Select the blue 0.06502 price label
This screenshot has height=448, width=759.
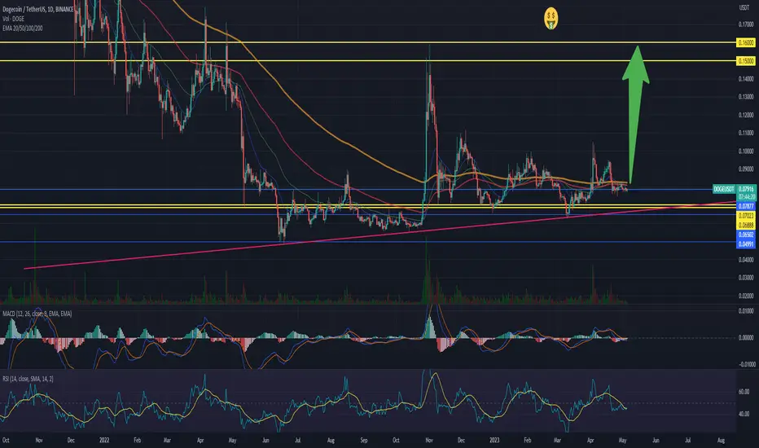point(746,235)
